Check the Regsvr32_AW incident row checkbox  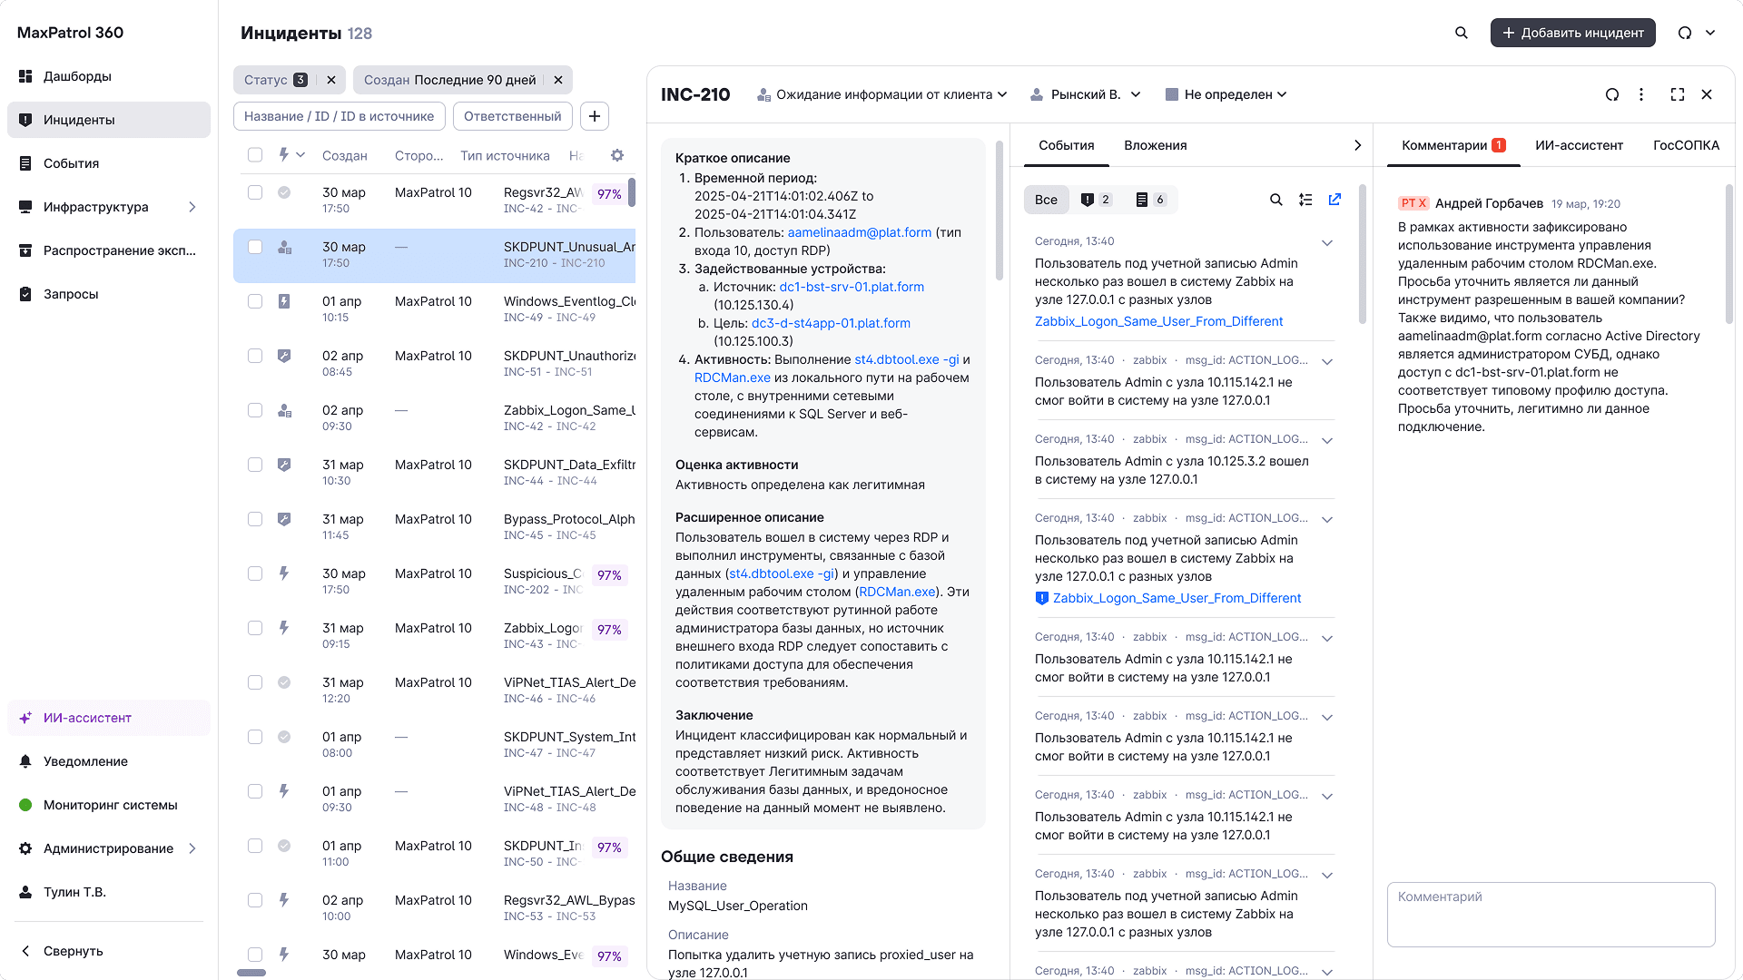(255, 192)
